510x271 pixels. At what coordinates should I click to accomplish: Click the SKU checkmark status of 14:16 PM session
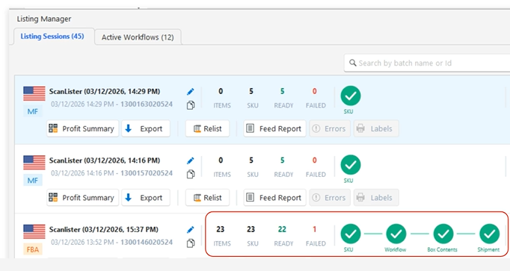coord(350,165)
